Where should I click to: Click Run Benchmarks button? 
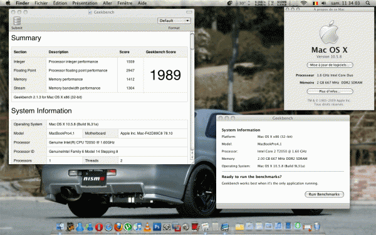324,194
